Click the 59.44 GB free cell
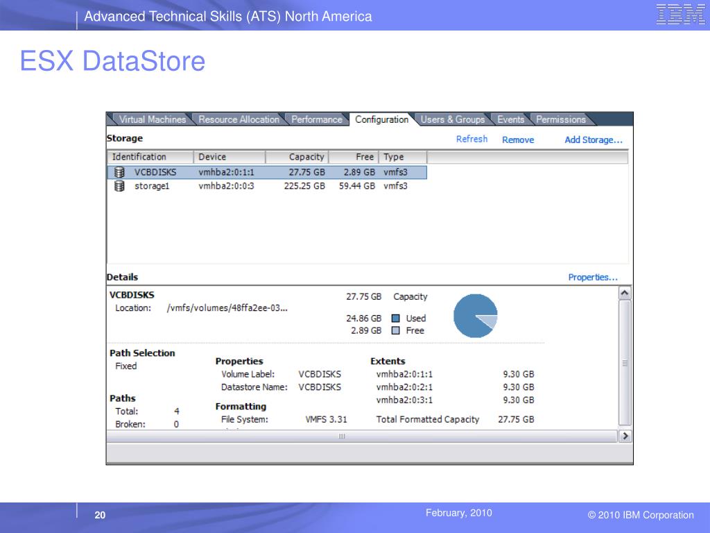This screenshot has width=710, height=533. [357, 186]
